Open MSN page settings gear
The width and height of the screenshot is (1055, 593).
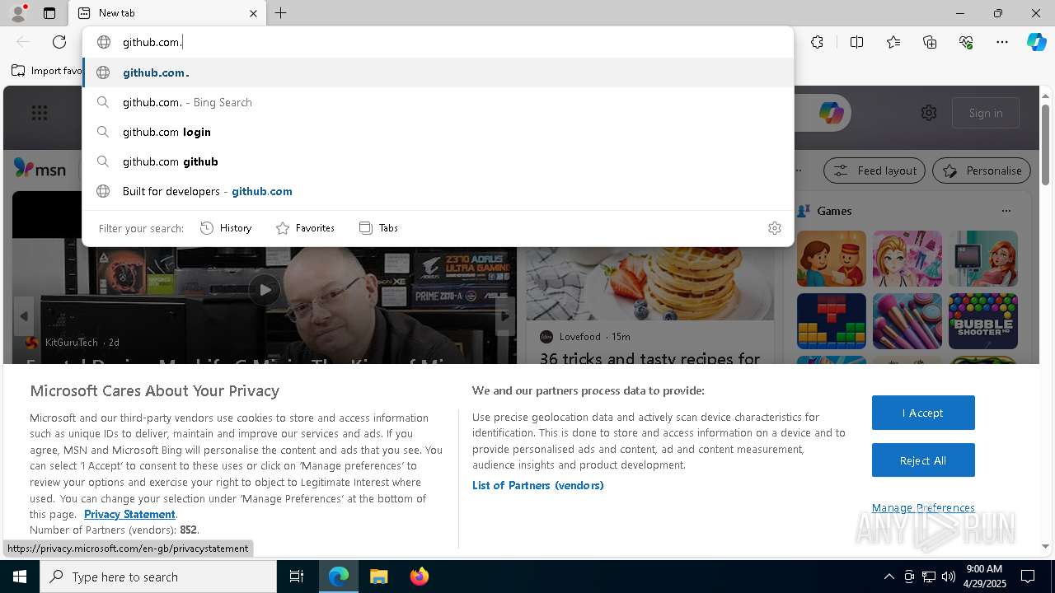coord(929,113)
